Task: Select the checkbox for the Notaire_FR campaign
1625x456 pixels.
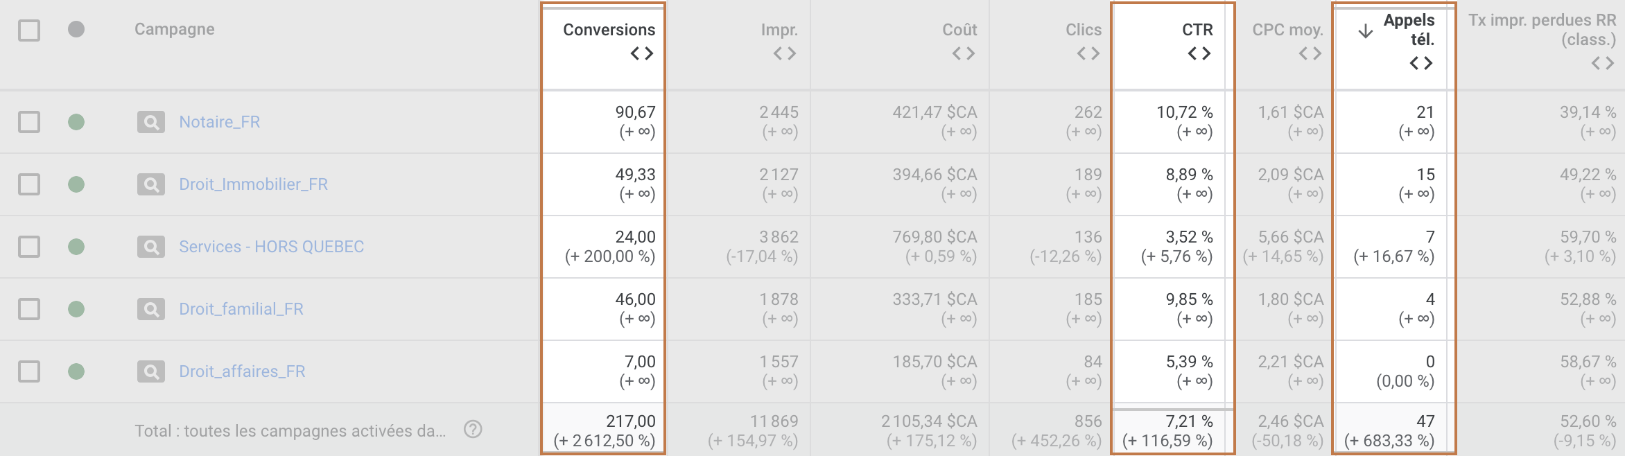Action: (x=29, y=121)
